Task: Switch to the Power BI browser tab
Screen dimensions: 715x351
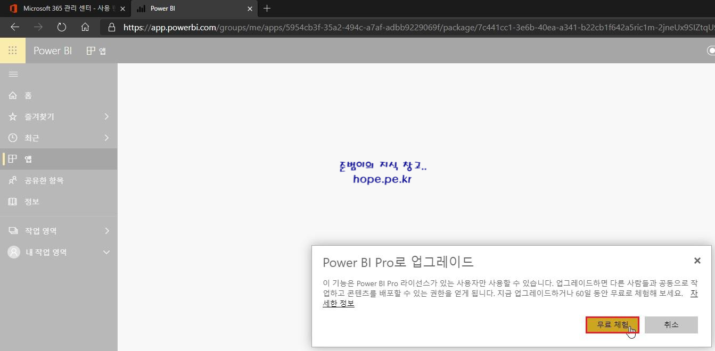Action: (x=194, y=9)
